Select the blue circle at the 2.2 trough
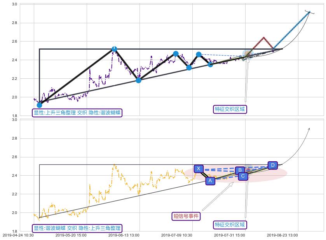 point(138,80)
